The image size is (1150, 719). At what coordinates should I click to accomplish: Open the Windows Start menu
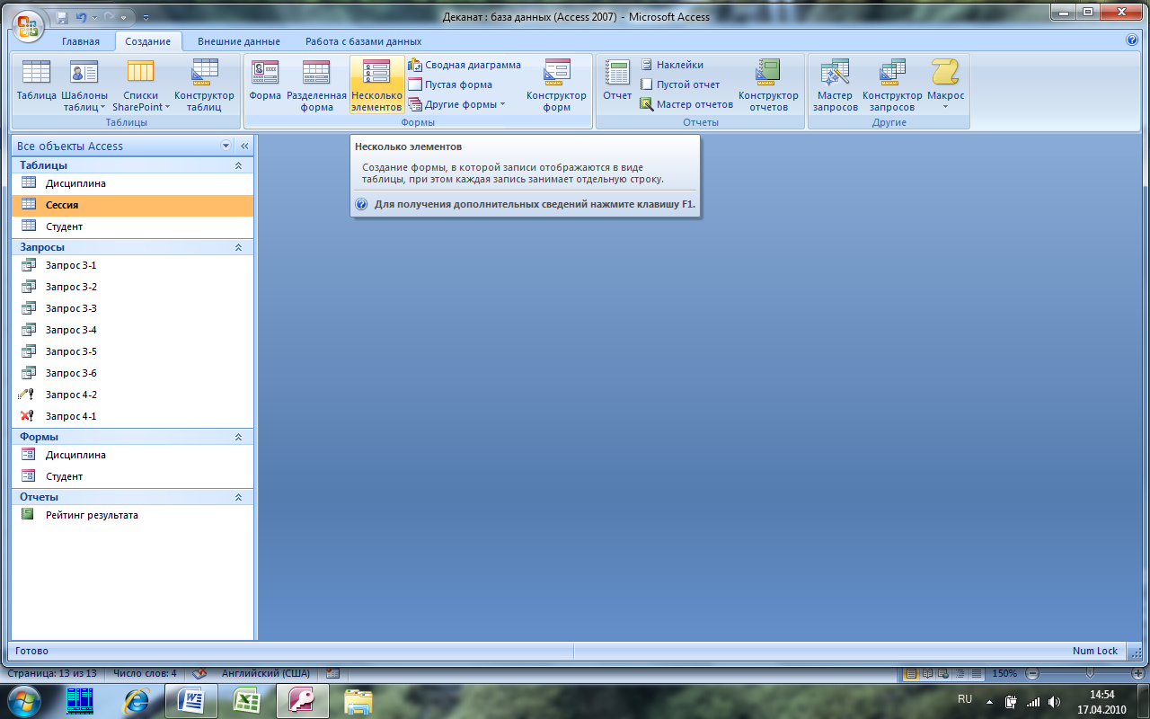click(24, 700)
